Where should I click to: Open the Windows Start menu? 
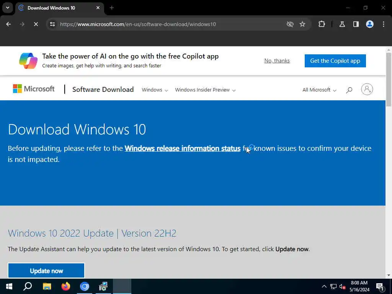tap(9, 286)
